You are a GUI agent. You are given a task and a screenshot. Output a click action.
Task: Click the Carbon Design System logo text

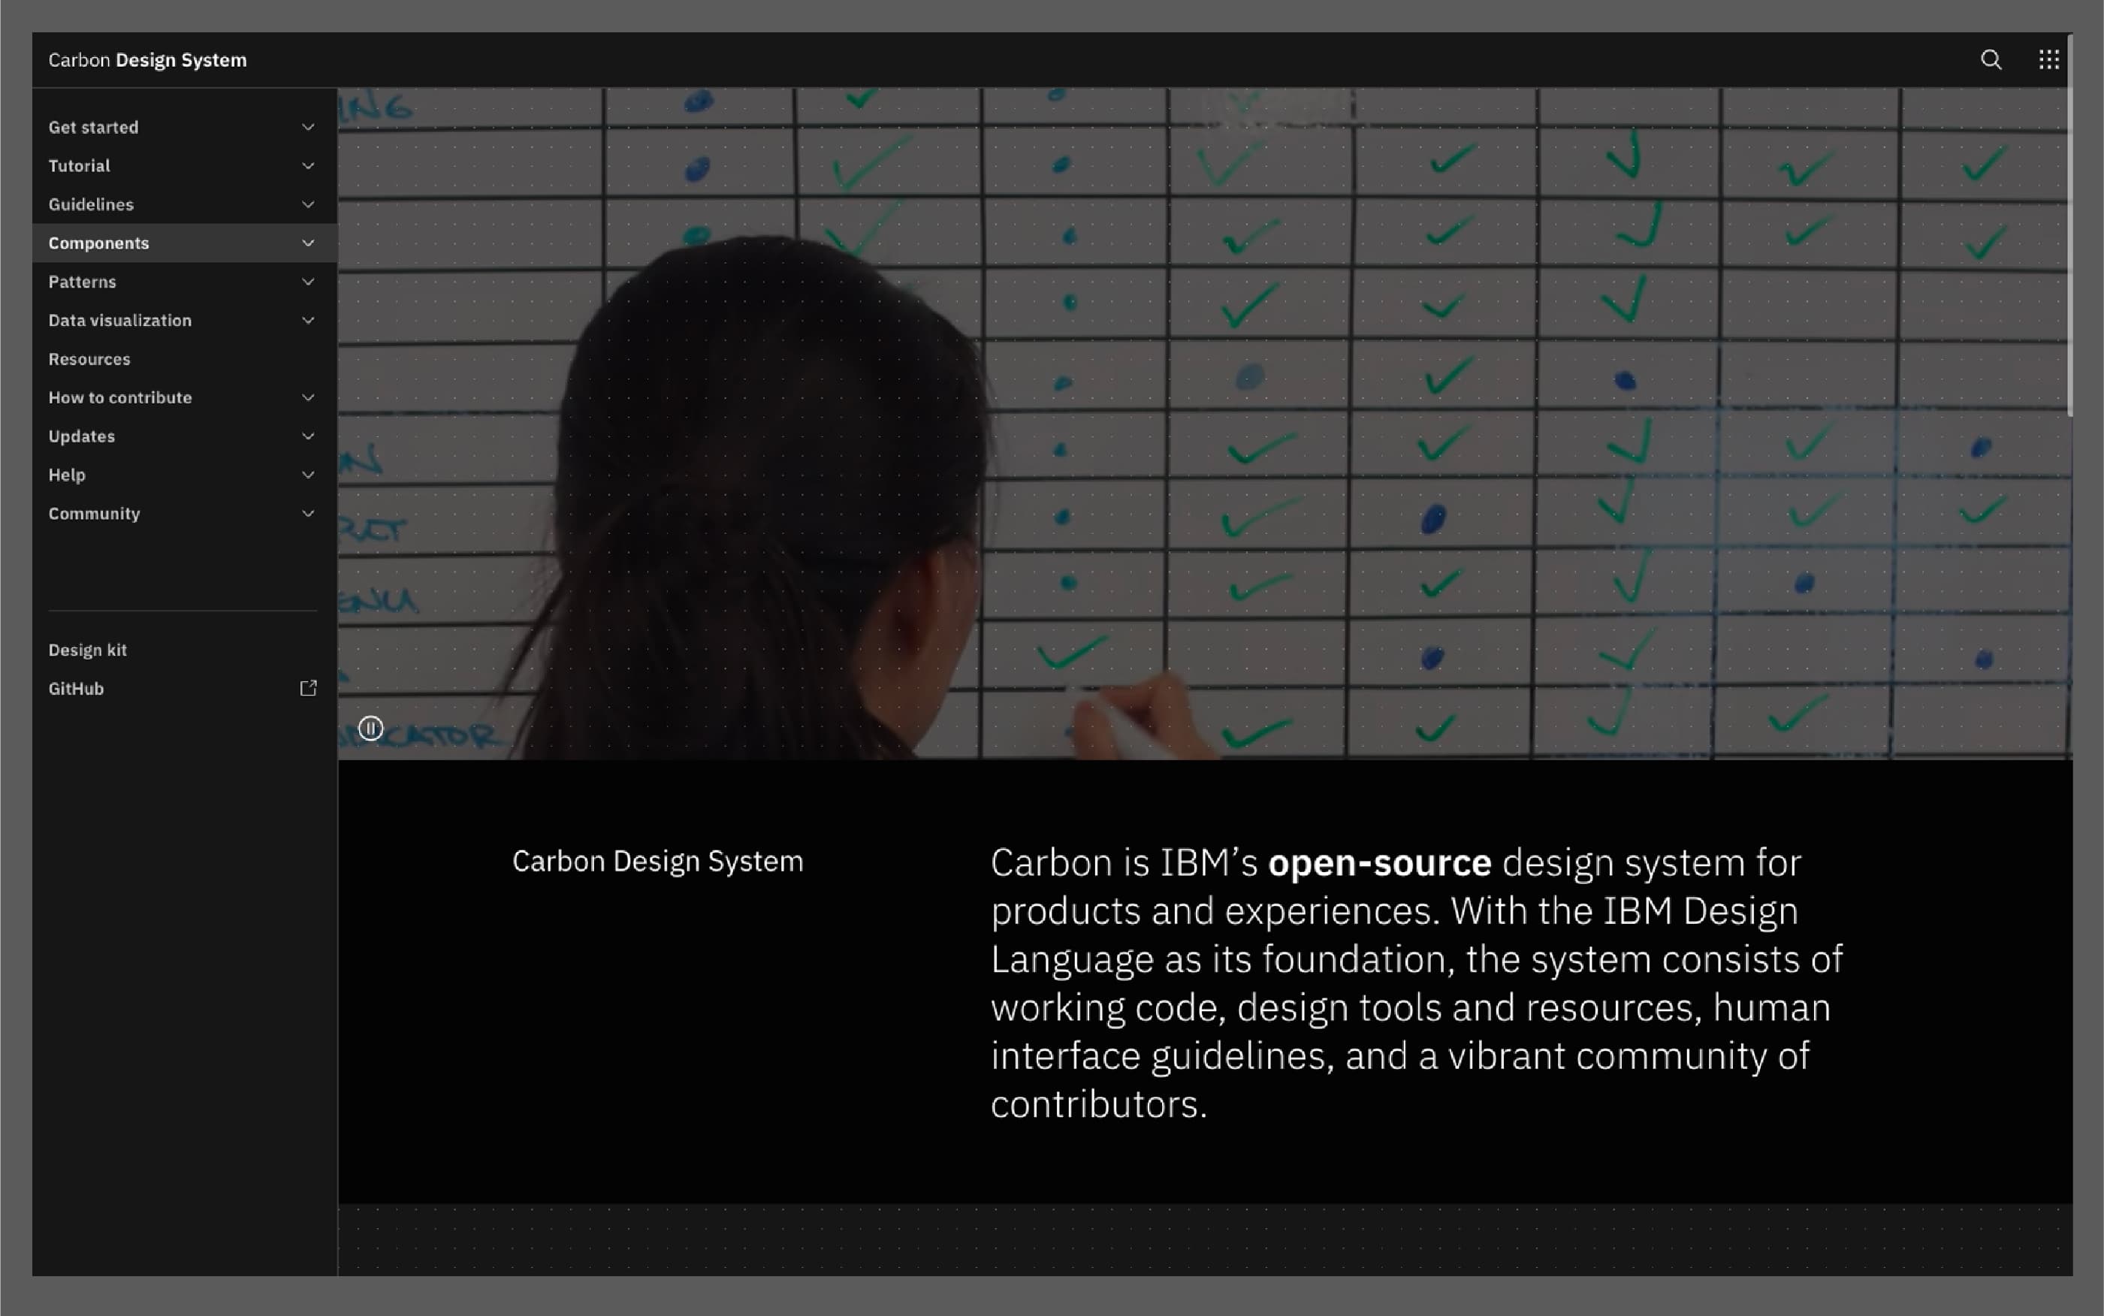147,59
